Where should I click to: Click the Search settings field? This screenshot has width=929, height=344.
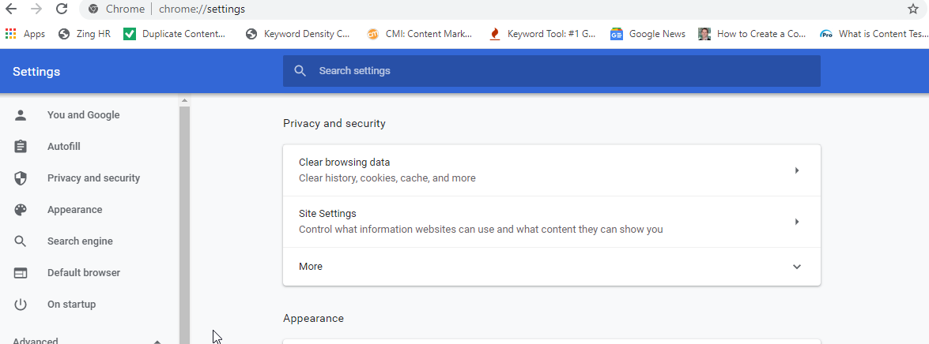tap(552, 71)
